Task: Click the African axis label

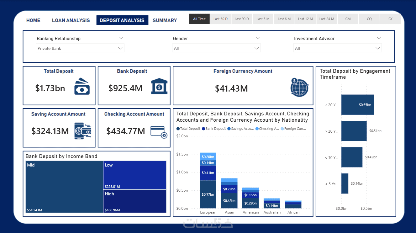Action: 293,212
